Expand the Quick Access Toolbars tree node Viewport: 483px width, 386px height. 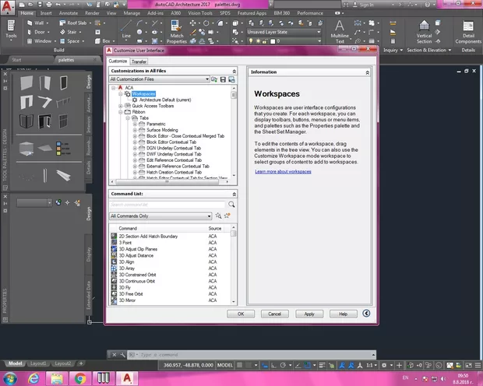(x=120, y=106)
